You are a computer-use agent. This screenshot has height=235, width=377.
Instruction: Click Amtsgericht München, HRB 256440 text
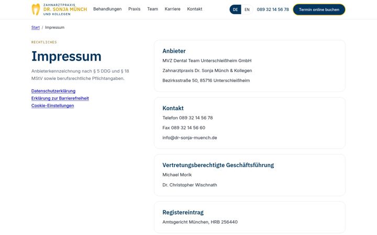(200, 222)
